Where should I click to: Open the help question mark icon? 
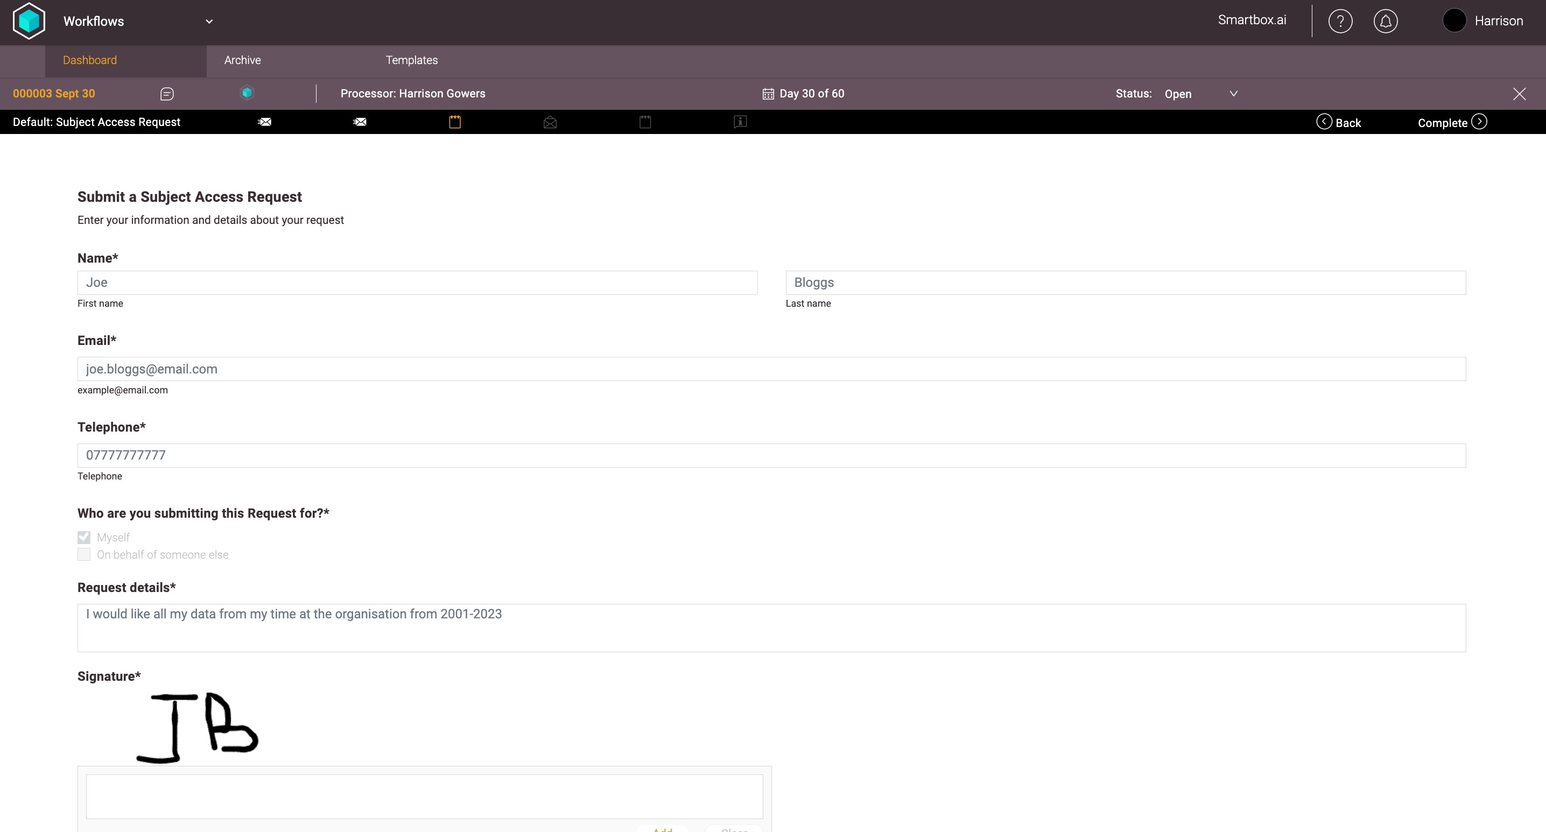1340,21
